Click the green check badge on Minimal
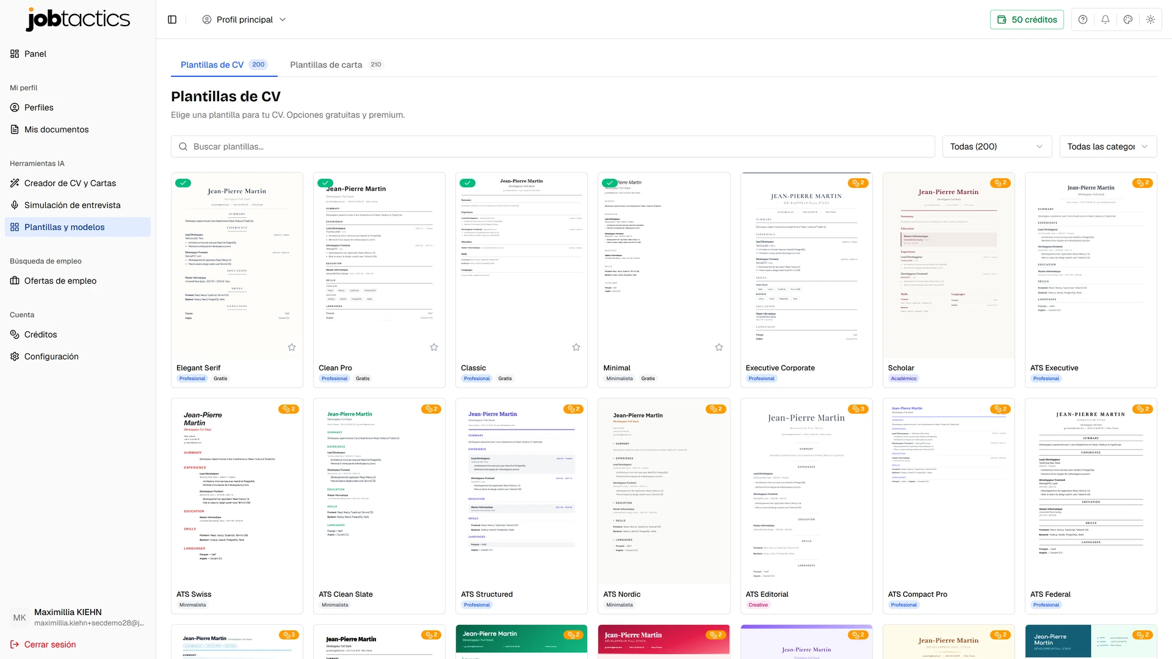 [x=610, y=183]
